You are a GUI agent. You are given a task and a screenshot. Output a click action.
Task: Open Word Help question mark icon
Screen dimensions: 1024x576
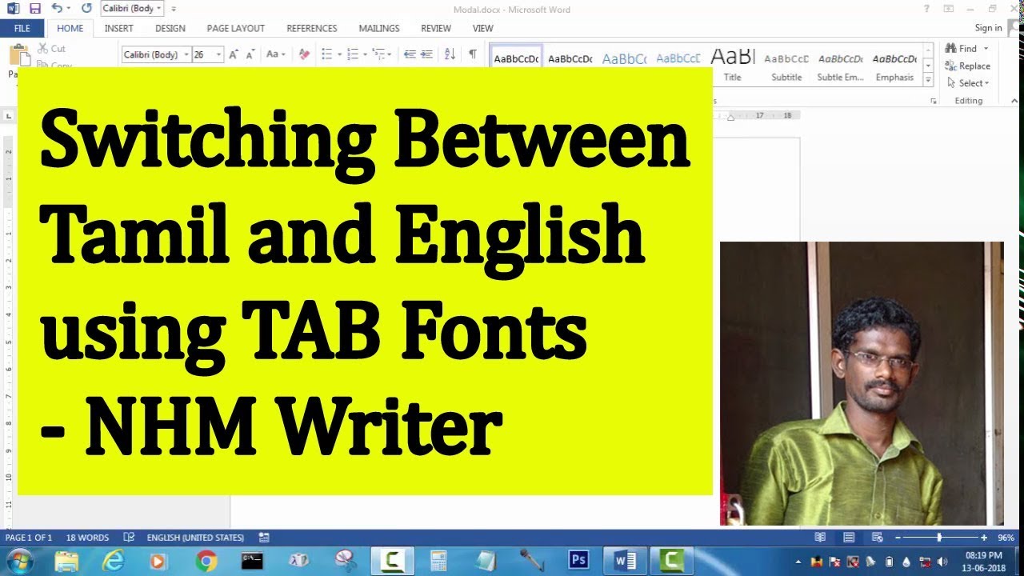(x=926, y=9)
